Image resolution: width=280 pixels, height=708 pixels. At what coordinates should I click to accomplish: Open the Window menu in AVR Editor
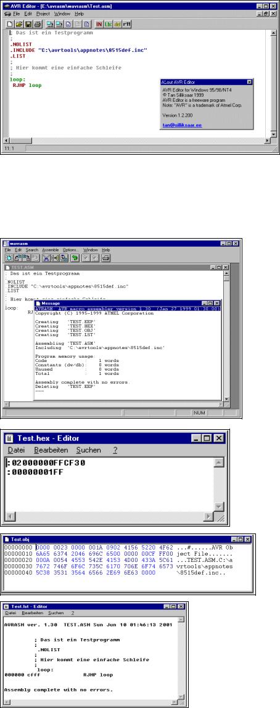point(63,14)
